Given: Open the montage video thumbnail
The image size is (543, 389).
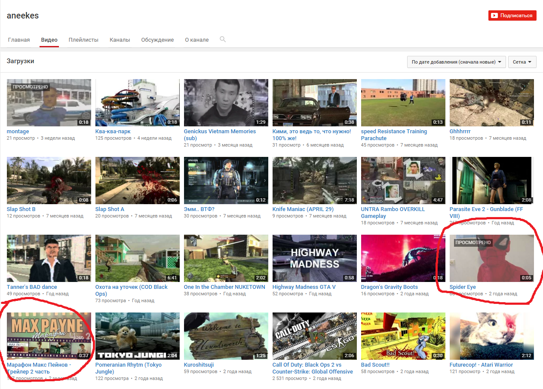Looking at the screenshot, I should [x=49, y=103].
